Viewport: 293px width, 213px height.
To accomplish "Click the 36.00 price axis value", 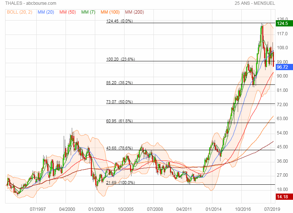I will click(x=282, y=161).
